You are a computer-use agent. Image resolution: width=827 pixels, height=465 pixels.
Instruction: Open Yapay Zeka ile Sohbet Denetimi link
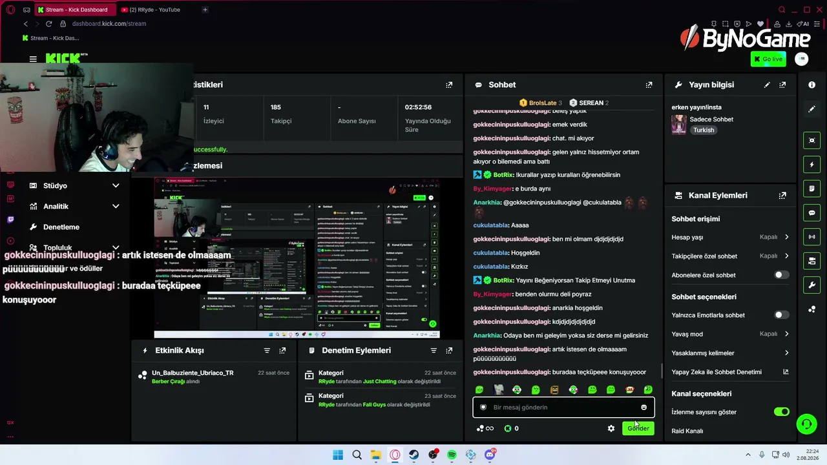point(730,372)
